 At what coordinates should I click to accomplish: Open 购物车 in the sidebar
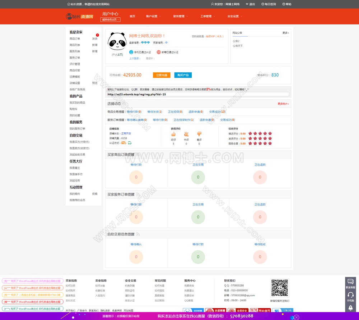74,109
